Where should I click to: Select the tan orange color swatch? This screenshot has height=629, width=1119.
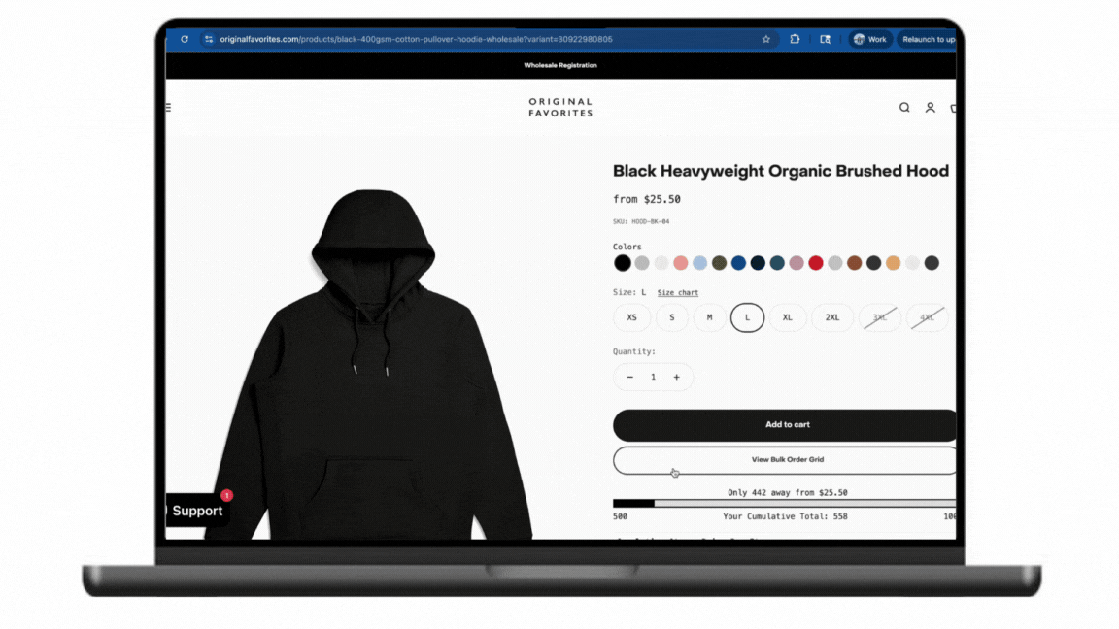[893, 263]
